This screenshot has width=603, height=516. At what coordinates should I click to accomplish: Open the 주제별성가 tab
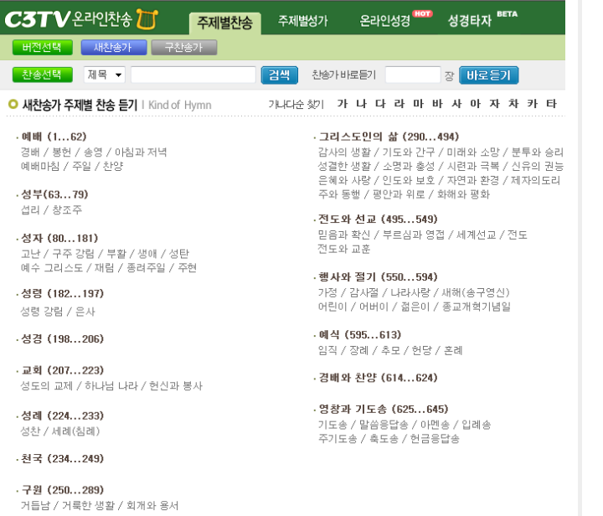pos(303,21)
